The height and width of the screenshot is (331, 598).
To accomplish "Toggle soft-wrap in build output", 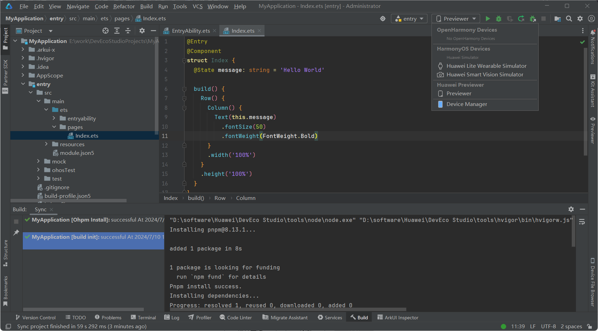I will [x=582, y=222].
